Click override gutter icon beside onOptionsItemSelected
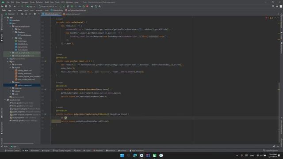The height and width of the screenshot is (159, 283). pos(45,114)
